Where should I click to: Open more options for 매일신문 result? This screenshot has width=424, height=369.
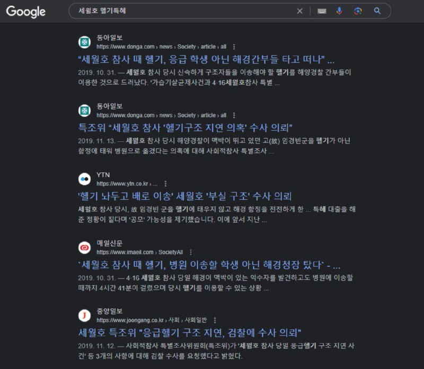click(191, 253)
